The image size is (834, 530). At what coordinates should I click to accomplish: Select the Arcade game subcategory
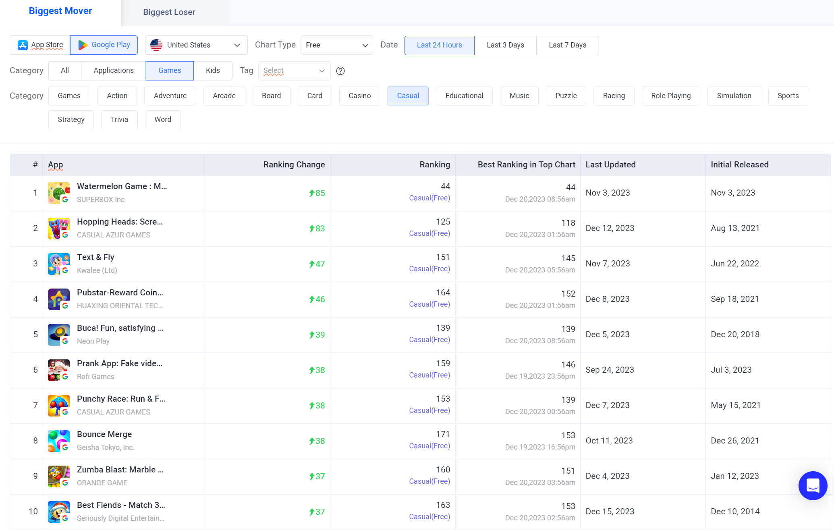click(224, 96)
